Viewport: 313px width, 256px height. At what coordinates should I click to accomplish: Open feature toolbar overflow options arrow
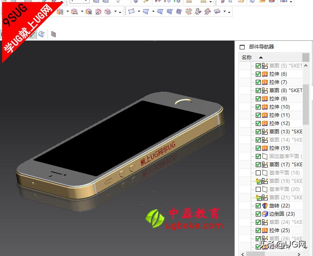(120, 12)
